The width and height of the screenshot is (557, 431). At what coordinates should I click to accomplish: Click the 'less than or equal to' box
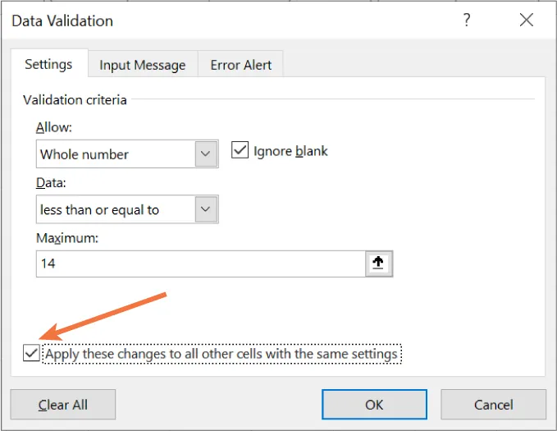click(115, 209)
